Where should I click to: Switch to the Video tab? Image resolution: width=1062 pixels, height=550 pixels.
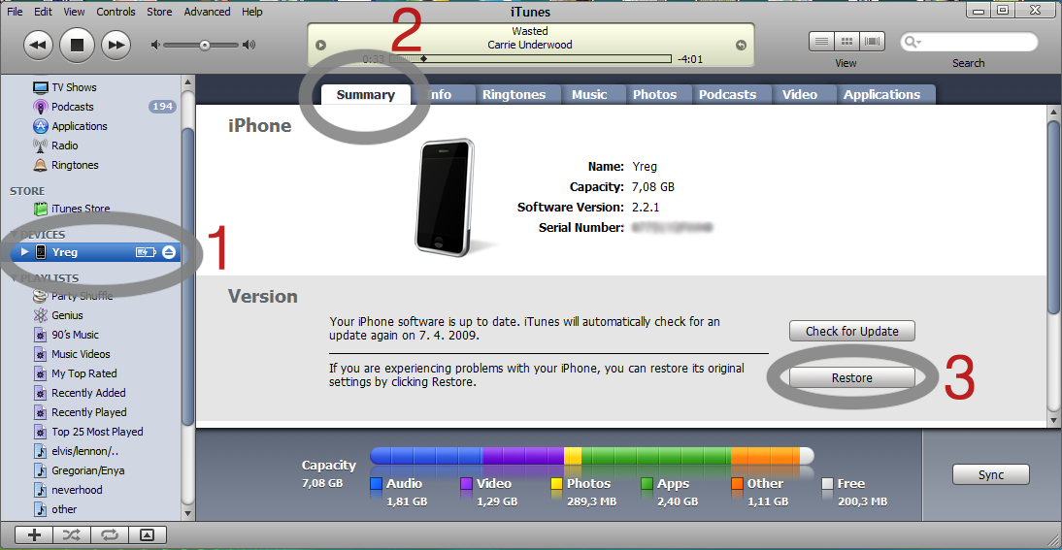pyautogui.click(x=800, y=95)
